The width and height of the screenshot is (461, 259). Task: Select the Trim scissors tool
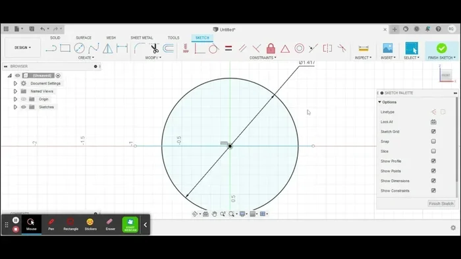tap(154, 48)
